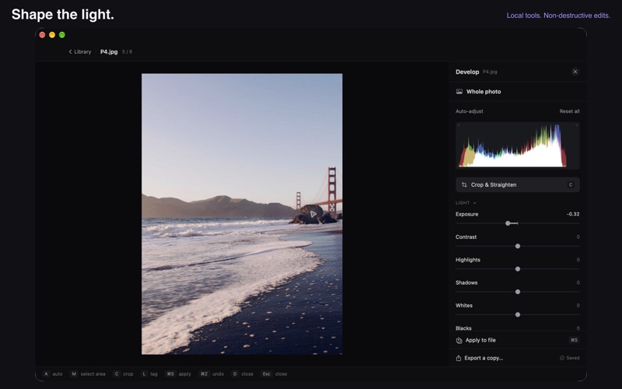The image size is (622, 389).
Task: Click the Whites slider handle
Action: 517,315
